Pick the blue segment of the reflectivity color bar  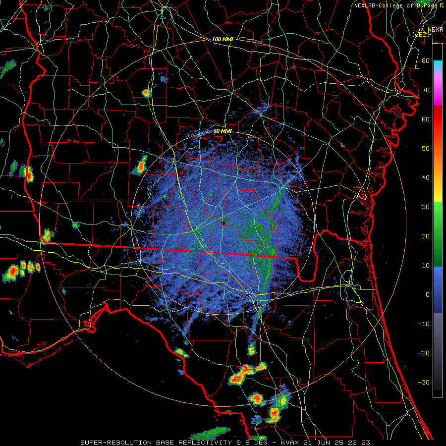coord(438,289)
